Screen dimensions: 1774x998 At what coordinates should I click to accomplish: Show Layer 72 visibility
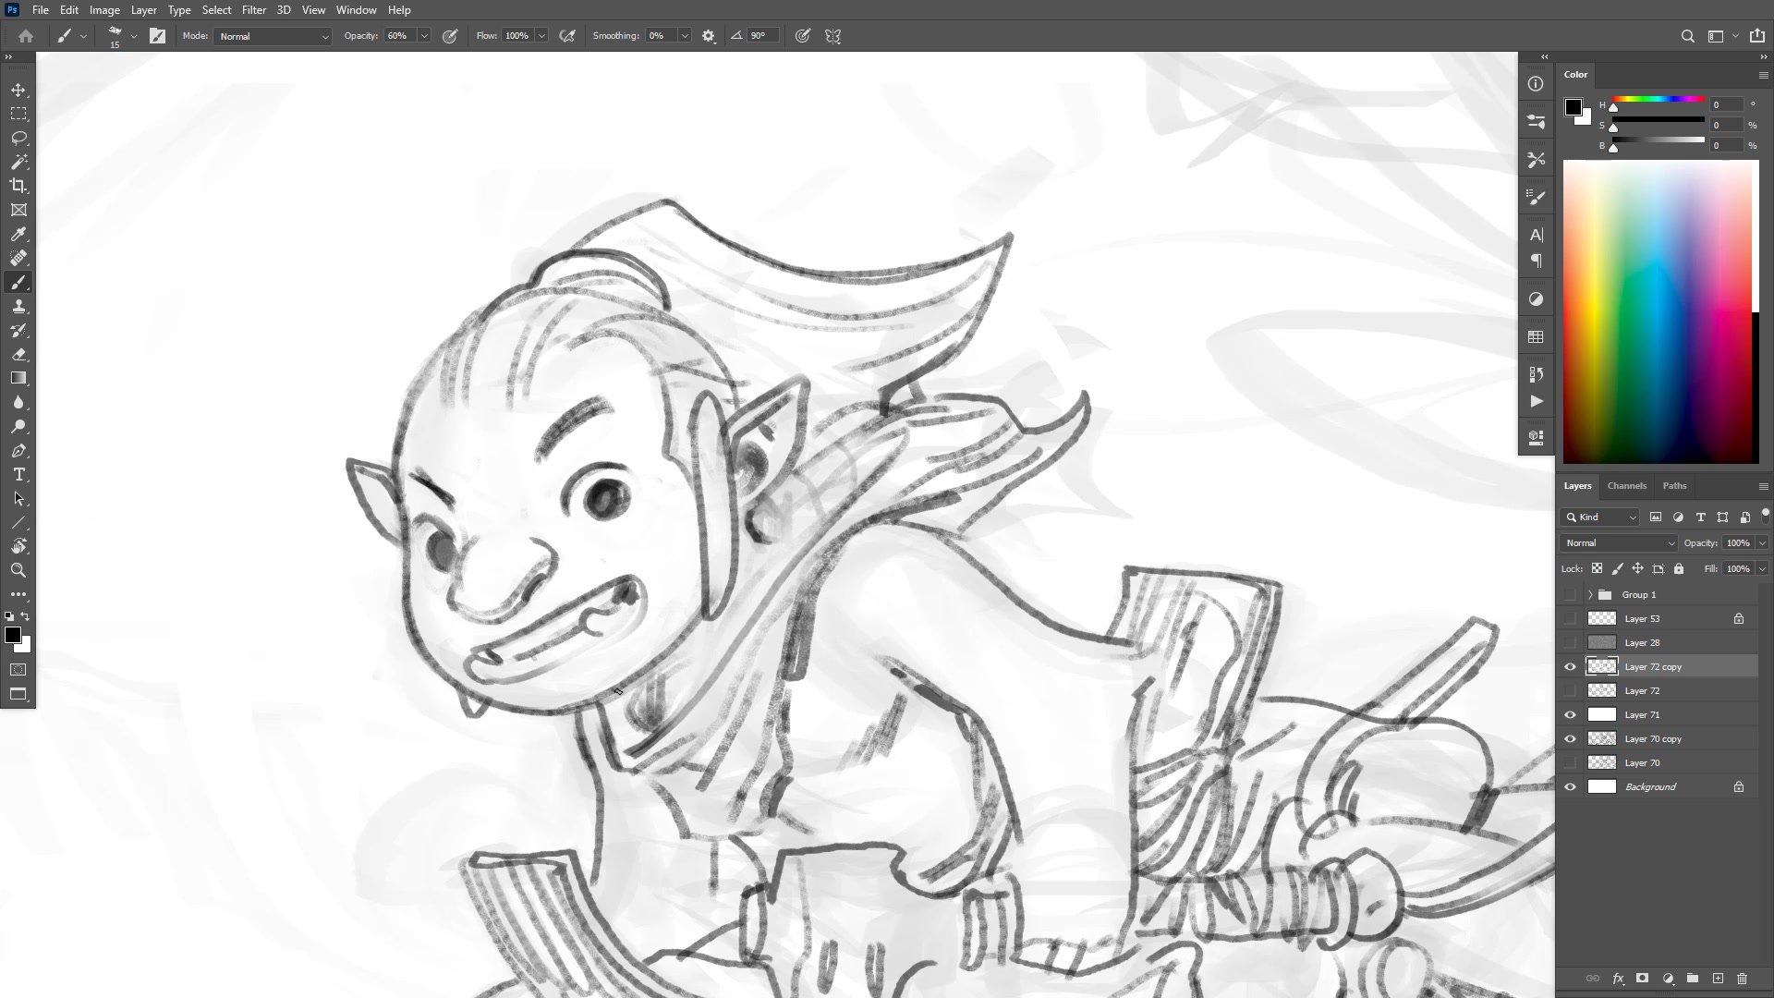1570,690
